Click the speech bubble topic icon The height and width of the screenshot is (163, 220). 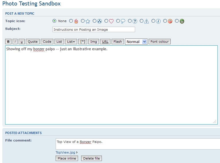coord(123,21)
